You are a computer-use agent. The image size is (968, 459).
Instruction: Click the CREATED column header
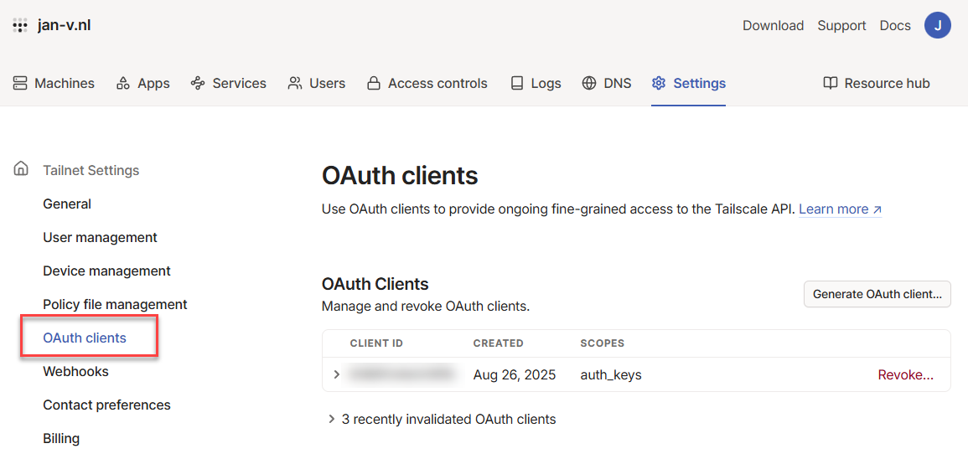[x=498, y=343]
